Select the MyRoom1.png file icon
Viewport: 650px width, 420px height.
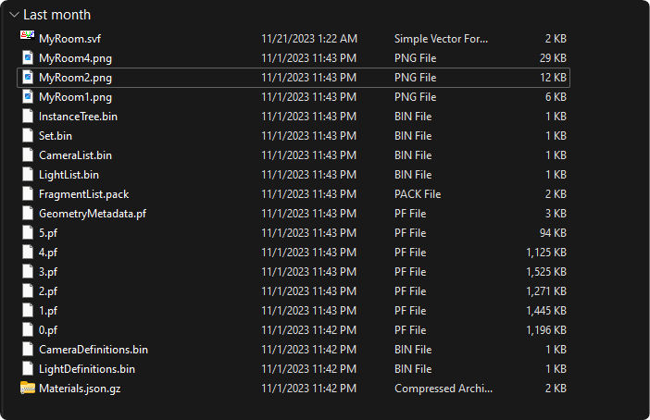tap(27, 97)
